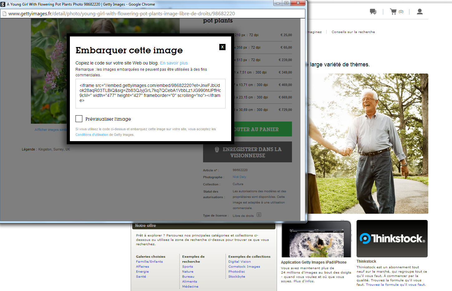Open the user account icon in background window
Viewport: 452px width, 291px height.
click(420, 12)
